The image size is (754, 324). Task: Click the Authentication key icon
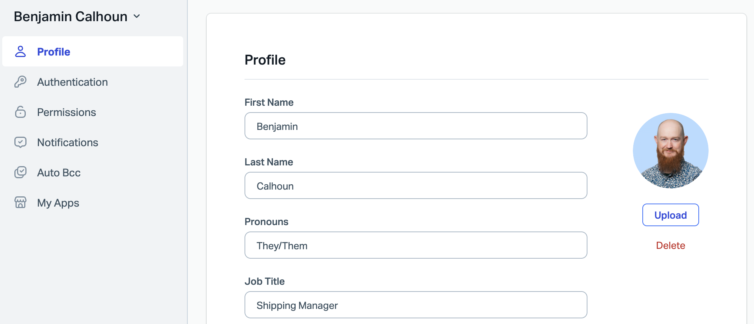point(20,82)
